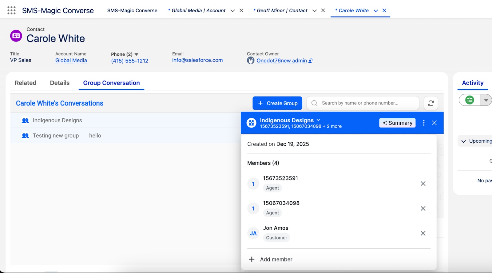This screenshot has height=273, width=492.
Task: Select the Activity tab
Action: tap(473, 83)
